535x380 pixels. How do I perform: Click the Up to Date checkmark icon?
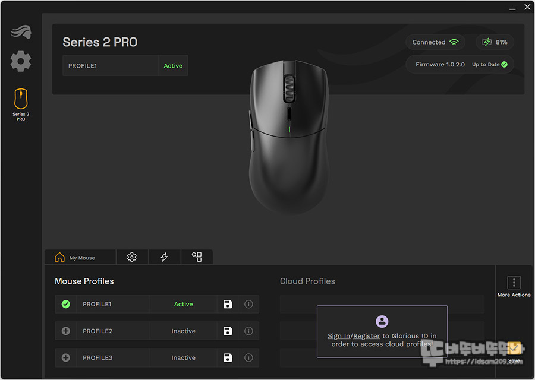[504, 64]
